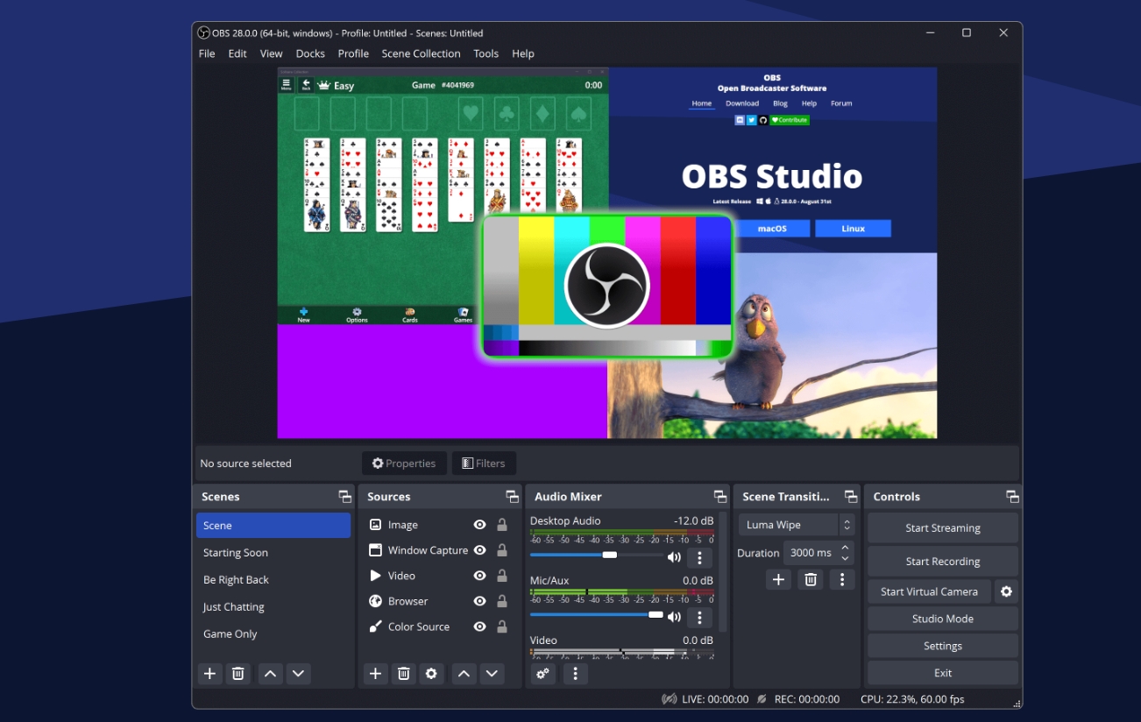
Task: Add a scene transition with plus
Action: (778, 579)
